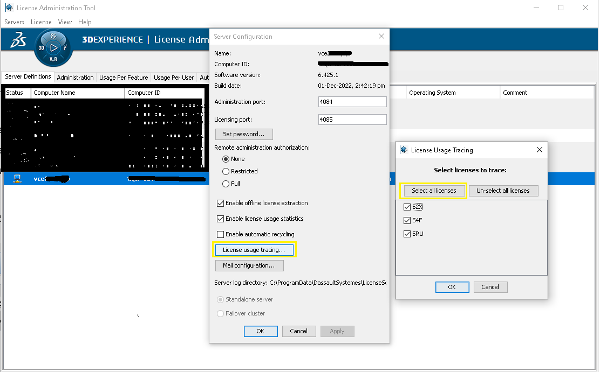Select Full remote administration authorization
The image size is (600, 372).
226,184
